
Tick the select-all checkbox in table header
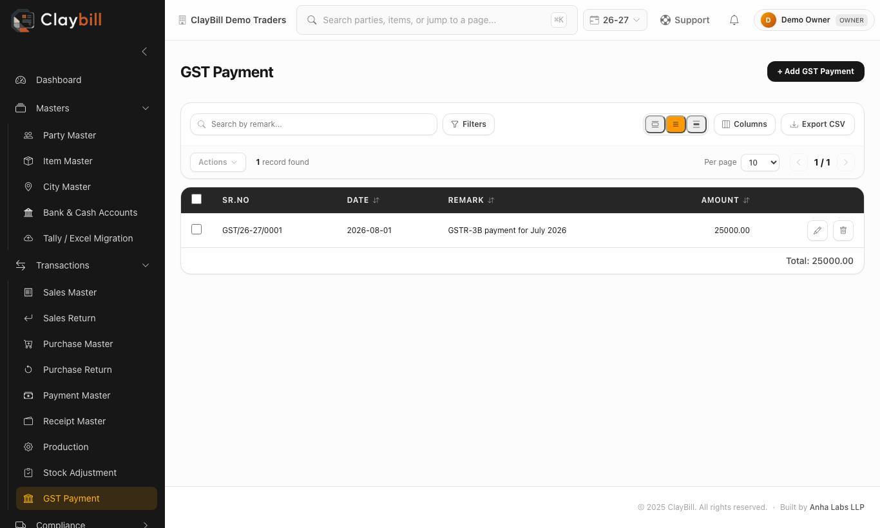pos(196,200)
